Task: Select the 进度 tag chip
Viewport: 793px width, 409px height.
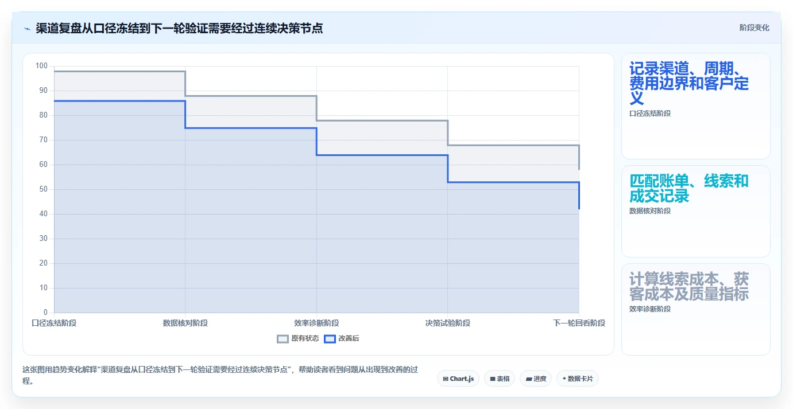Action: click(536, 379)
